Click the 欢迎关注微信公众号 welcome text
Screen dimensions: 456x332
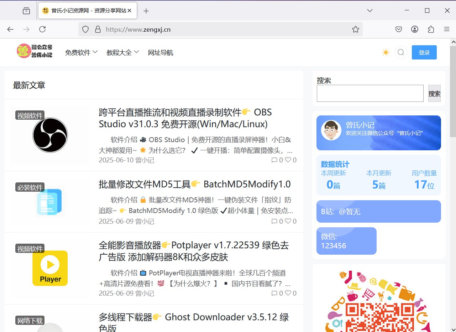click(x=384, y=133)
